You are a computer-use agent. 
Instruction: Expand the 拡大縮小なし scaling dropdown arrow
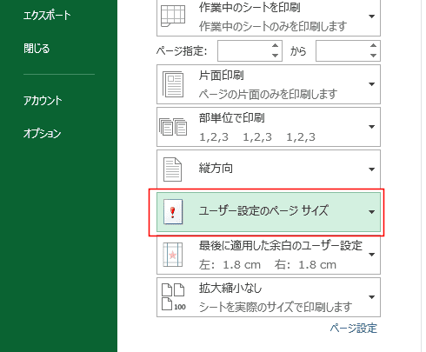pos(372,297)
